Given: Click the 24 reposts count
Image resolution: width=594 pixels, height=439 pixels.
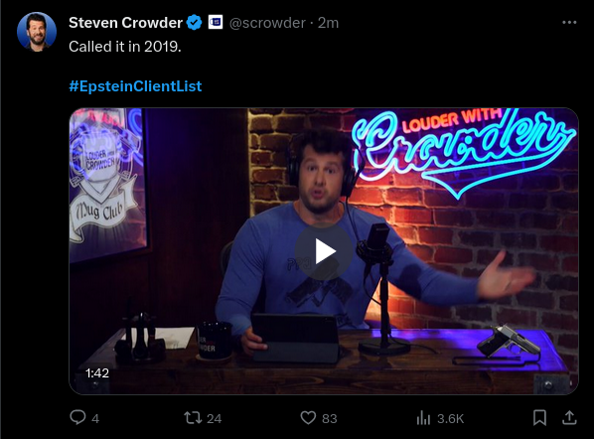Looking at the screenshot, I should pos(214,418).
